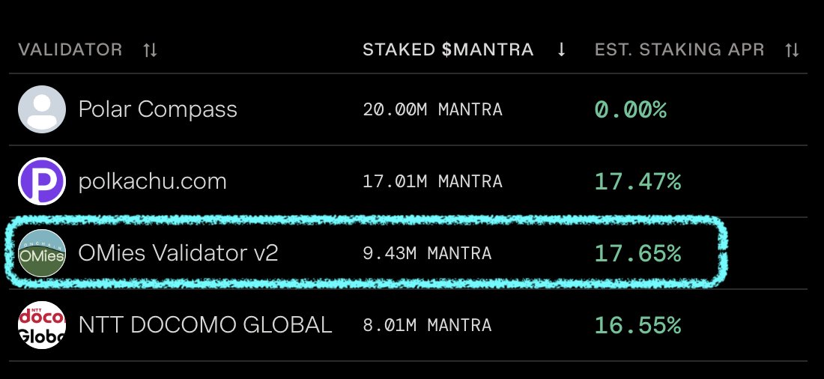The width and height of the screenshot is (824, 379).
Task: Toggle staked $MANTRA sort arrow
Action: pyautogui.click(x=561, y=50)
